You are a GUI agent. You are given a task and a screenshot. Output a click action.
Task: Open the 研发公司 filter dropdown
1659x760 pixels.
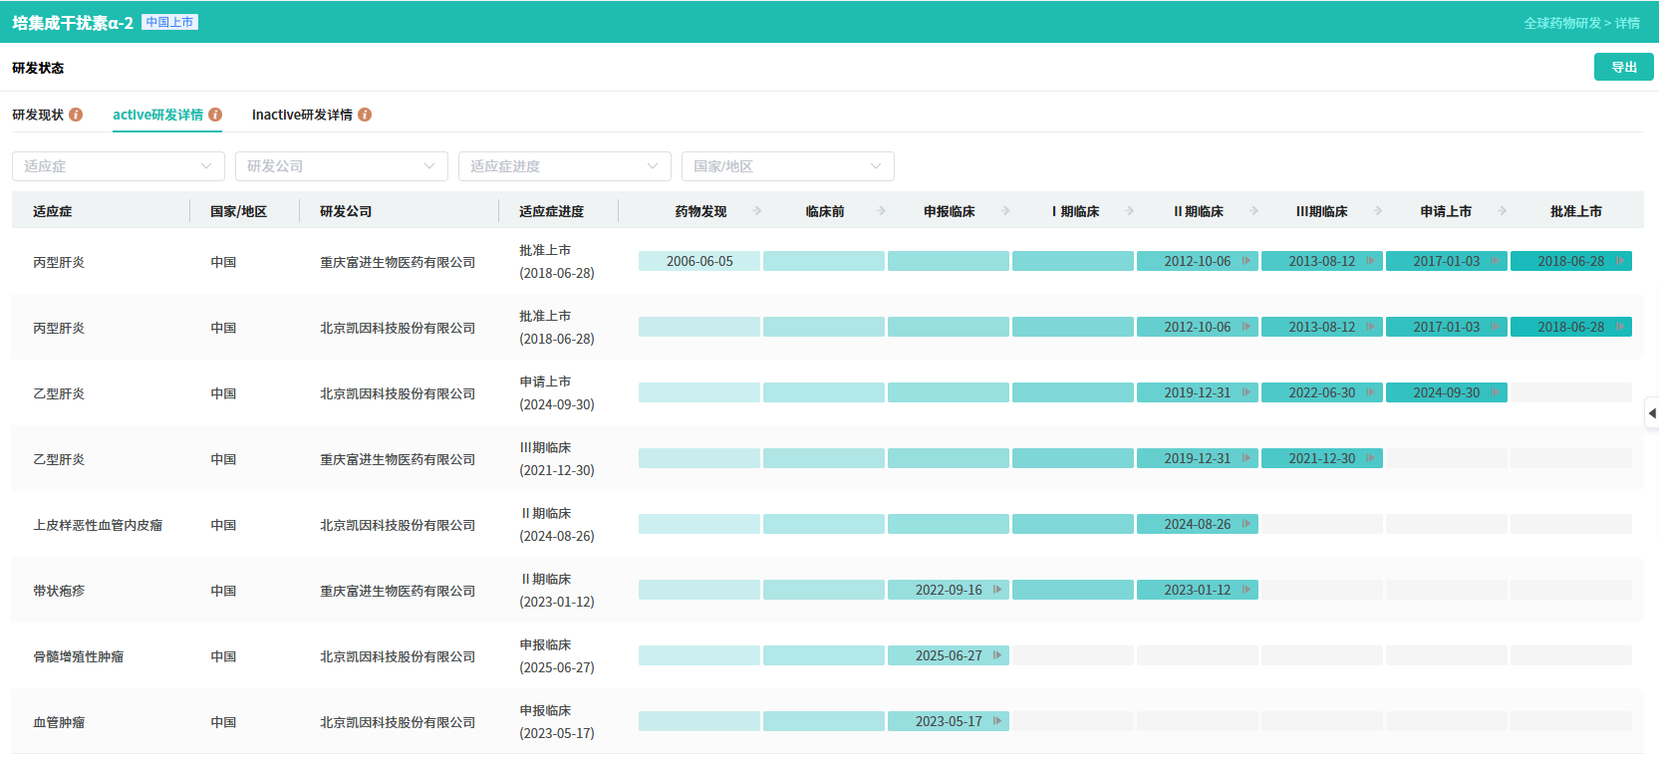coord(341,166)
